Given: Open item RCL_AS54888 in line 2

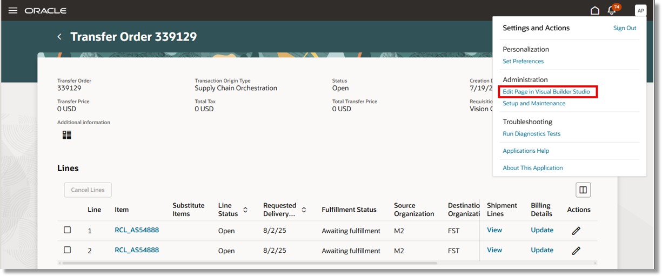Looking at the screenshot, I should pos(137,250).
